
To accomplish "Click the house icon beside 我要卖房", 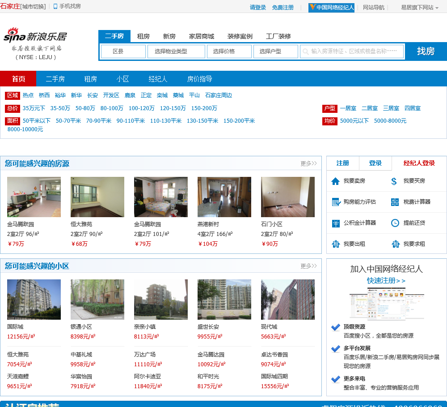I will point(336,181).
